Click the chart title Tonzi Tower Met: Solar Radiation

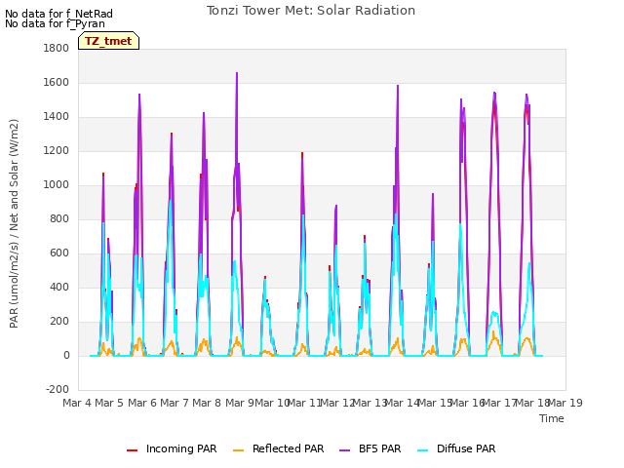pyautogui.click(x=311, y=11)
